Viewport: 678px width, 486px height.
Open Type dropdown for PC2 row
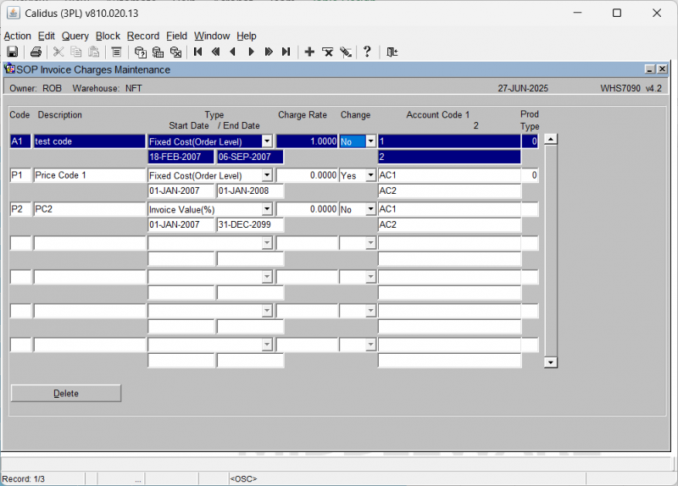[267, 209]
